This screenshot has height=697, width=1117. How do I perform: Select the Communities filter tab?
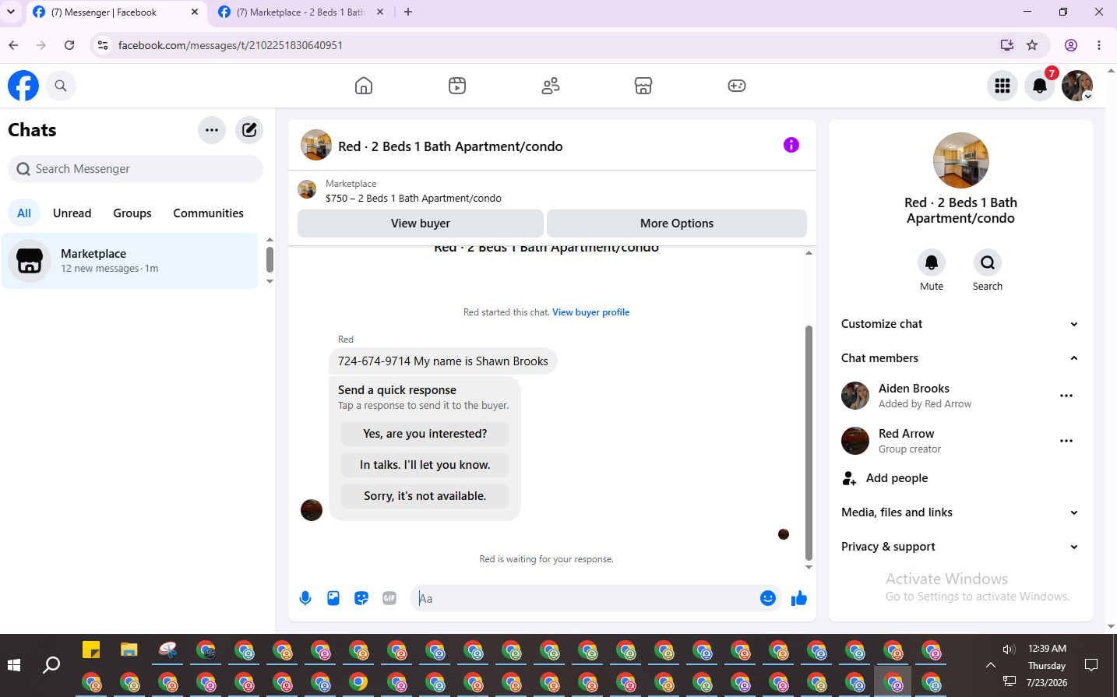coord(209,213)
